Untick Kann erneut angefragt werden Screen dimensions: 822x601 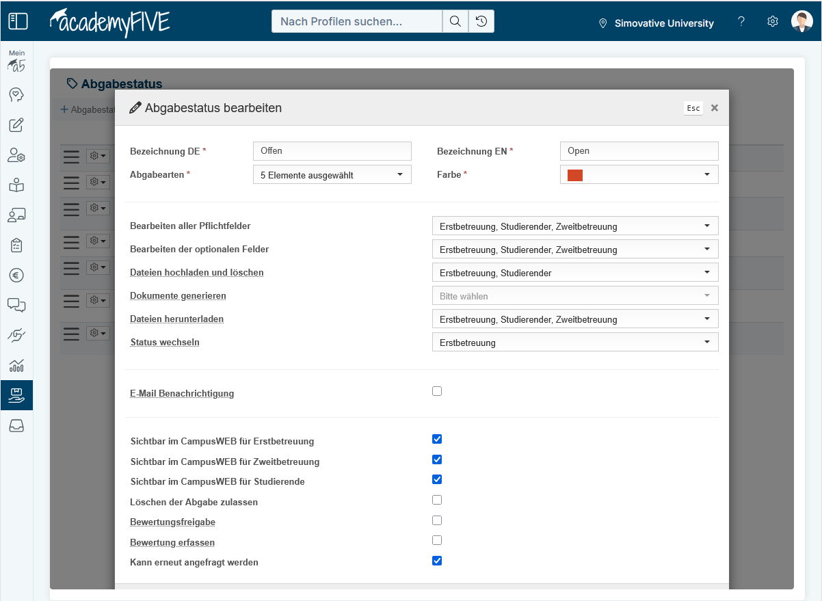pos(437,561)
